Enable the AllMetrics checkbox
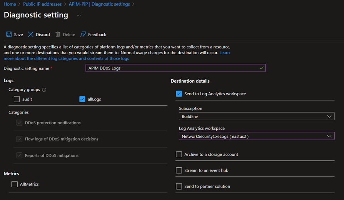The image size is (344, 200). pyautogui.click(x=15, y=184)
